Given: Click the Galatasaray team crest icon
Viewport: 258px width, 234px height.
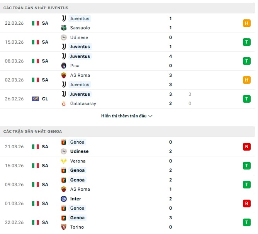Looking at the screenshot, I should click(64, 103).
